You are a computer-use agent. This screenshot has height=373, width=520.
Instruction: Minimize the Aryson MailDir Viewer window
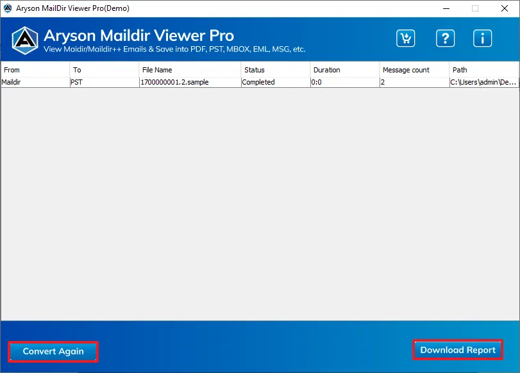(x=446, y=8)
